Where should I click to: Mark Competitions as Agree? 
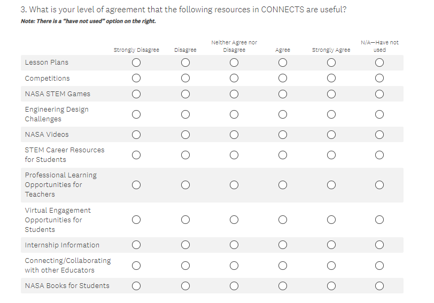[x=283, y=79]
